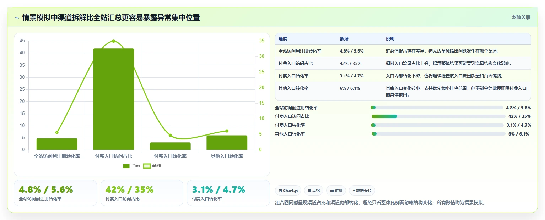Image resolution: width=545 pixels, height=220 pixels.
Task: Click the baseline point above 其他入口转化率 bar
Action: coord(227,131)
